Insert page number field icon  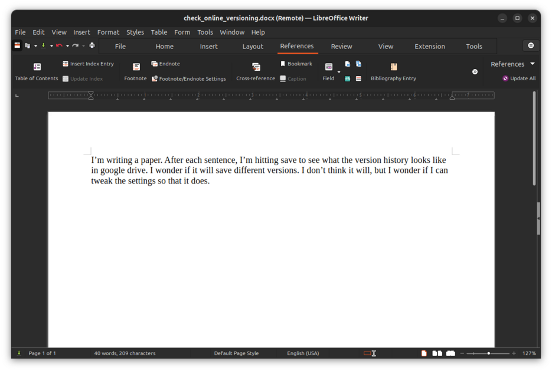pyautogui.click(x=348, y=64)
